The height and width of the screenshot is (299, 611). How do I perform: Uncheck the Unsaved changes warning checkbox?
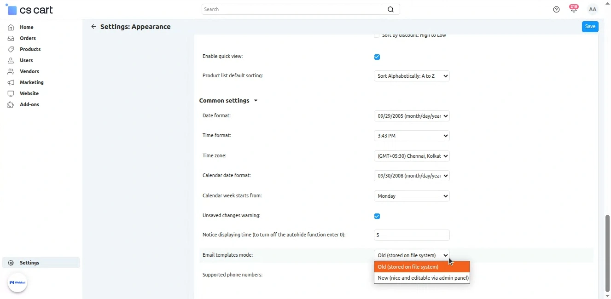(x=377, y=216)
